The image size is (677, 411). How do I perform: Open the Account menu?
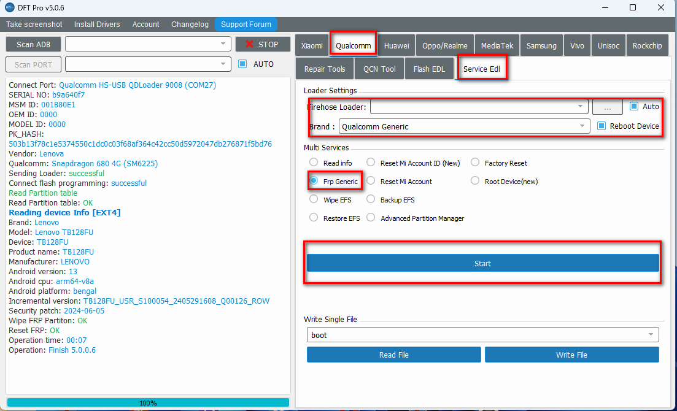point(145,24)
